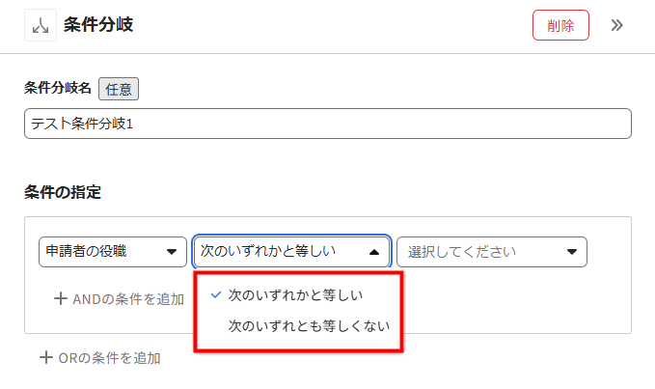655x389 pixels.
Task: Click the 条件の指定 section heading
Action: click(x=63, y=192)
